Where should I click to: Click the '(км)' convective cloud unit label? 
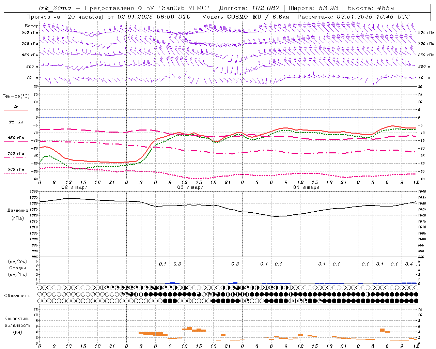tap(17, 332)
